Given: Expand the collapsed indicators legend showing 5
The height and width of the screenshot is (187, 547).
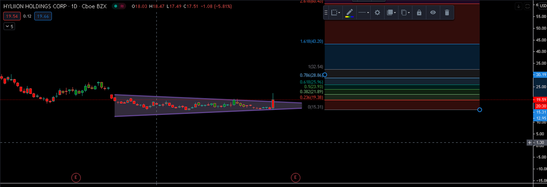Looking at the screenshot, I should (9, 26).
